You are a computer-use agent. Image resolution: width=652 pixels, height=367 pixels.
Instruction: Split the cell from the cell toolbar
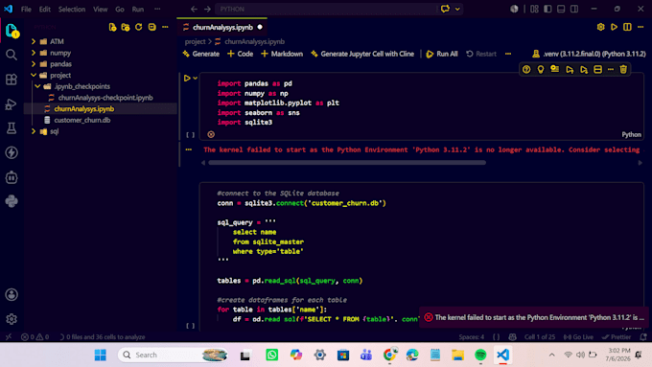click(597, 69)
